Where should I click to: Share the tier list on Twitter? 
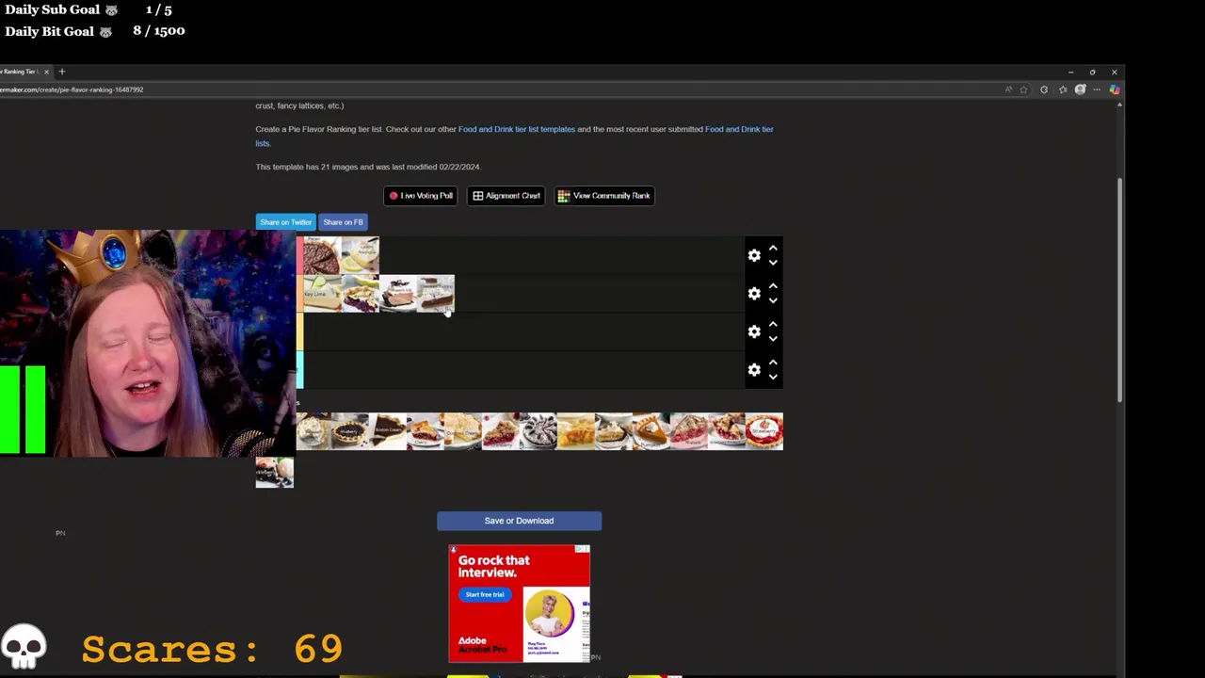click(286, 222)
